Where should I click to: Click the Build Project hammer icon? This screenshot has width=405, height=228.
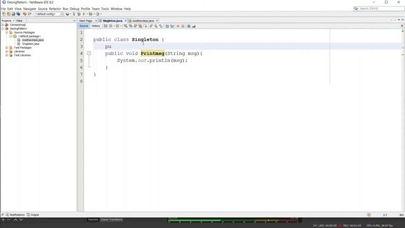point(74,14)
